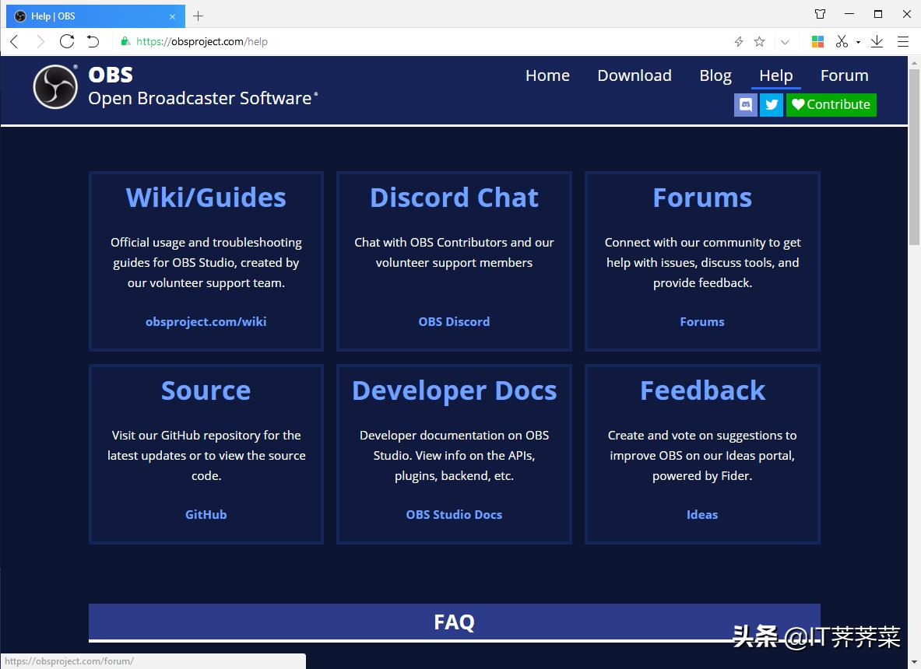Select the Download menu item
The image size is (921, 669).
point(634,75)
